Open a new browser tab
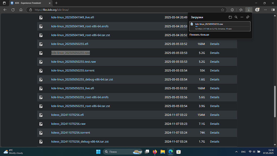The height and width of the screenshot is (156, 277). [x=56, y=3]
